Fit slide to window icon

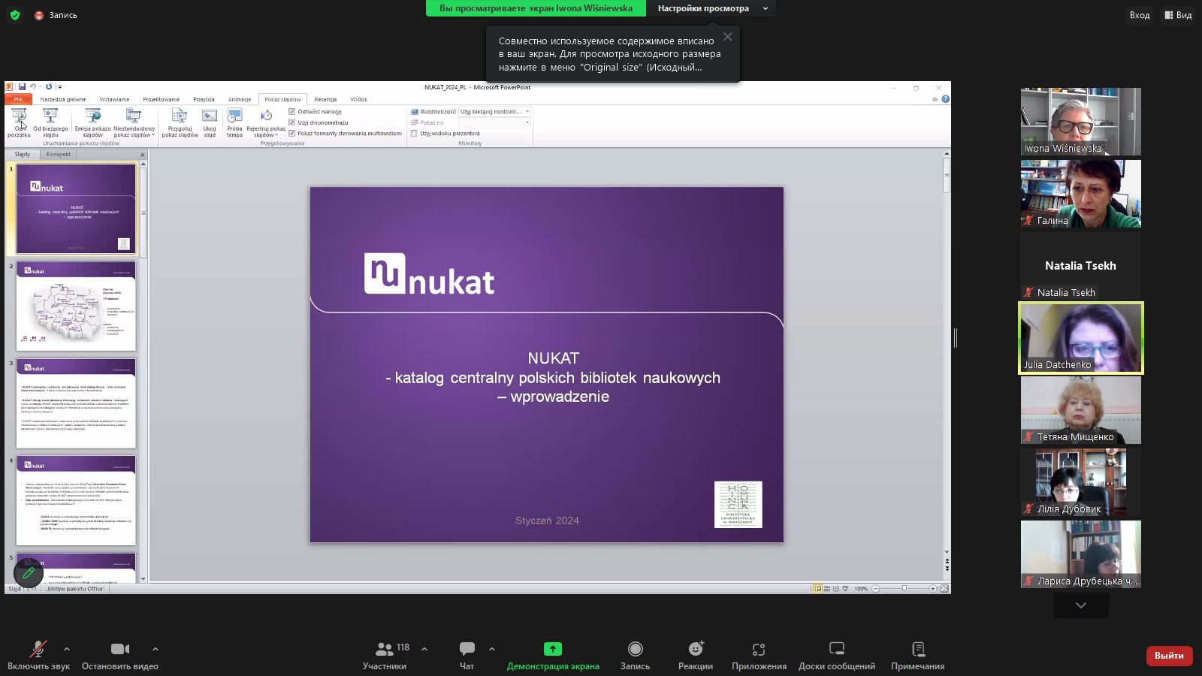coord(944,589)
